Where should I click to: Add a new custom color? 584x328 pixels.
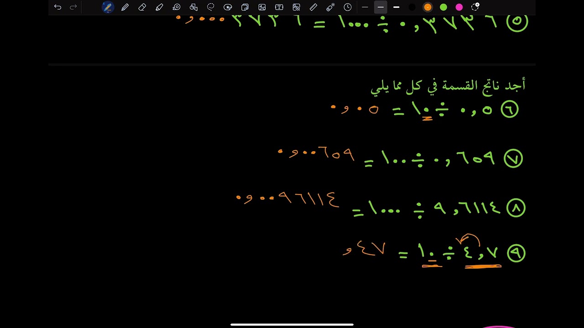click(x=475, y=7)
